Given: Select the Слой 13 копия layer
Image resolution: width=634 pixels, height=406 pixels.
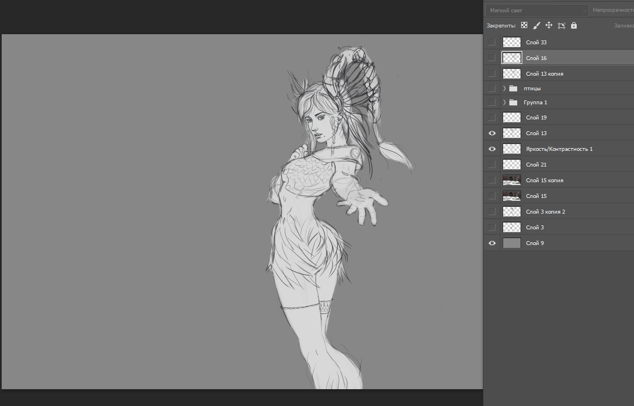Looking at the screenshot, I should point(544,74).
